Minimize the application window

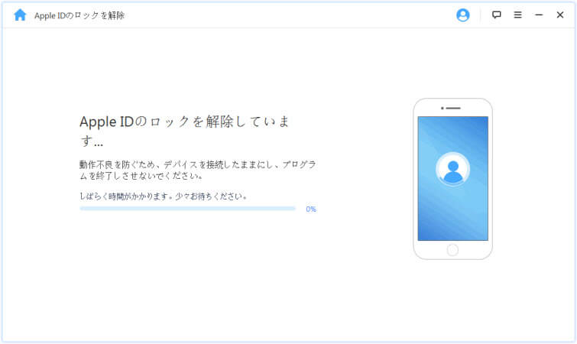tap(539, 15)
